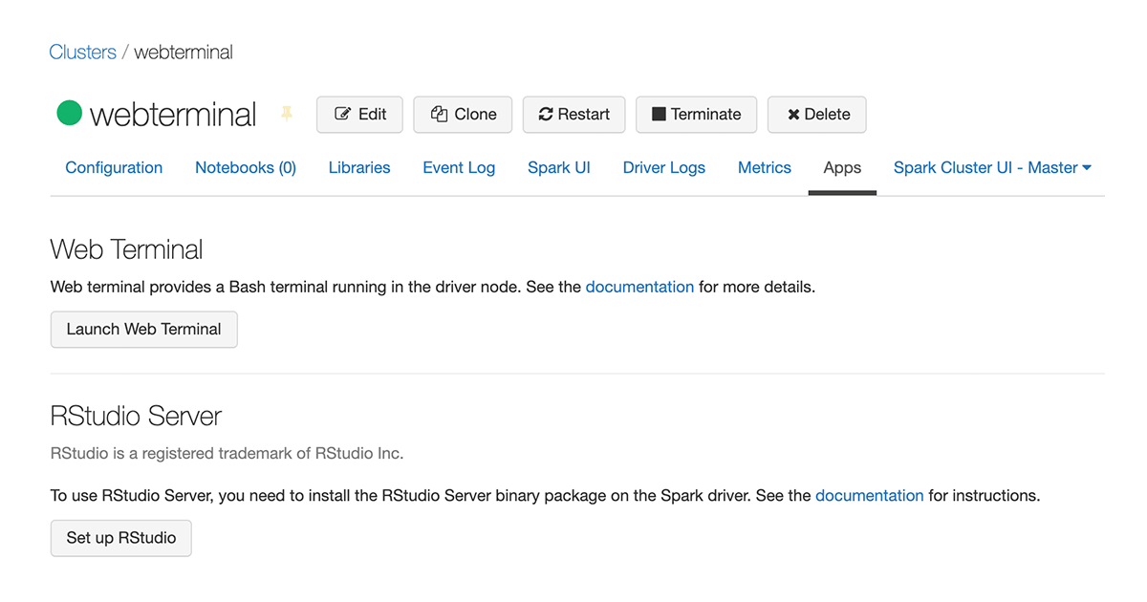Navigate back using the Clusters breadcrumb
The height and width of the screenshot is (602, 1147).
coord(82,52)
